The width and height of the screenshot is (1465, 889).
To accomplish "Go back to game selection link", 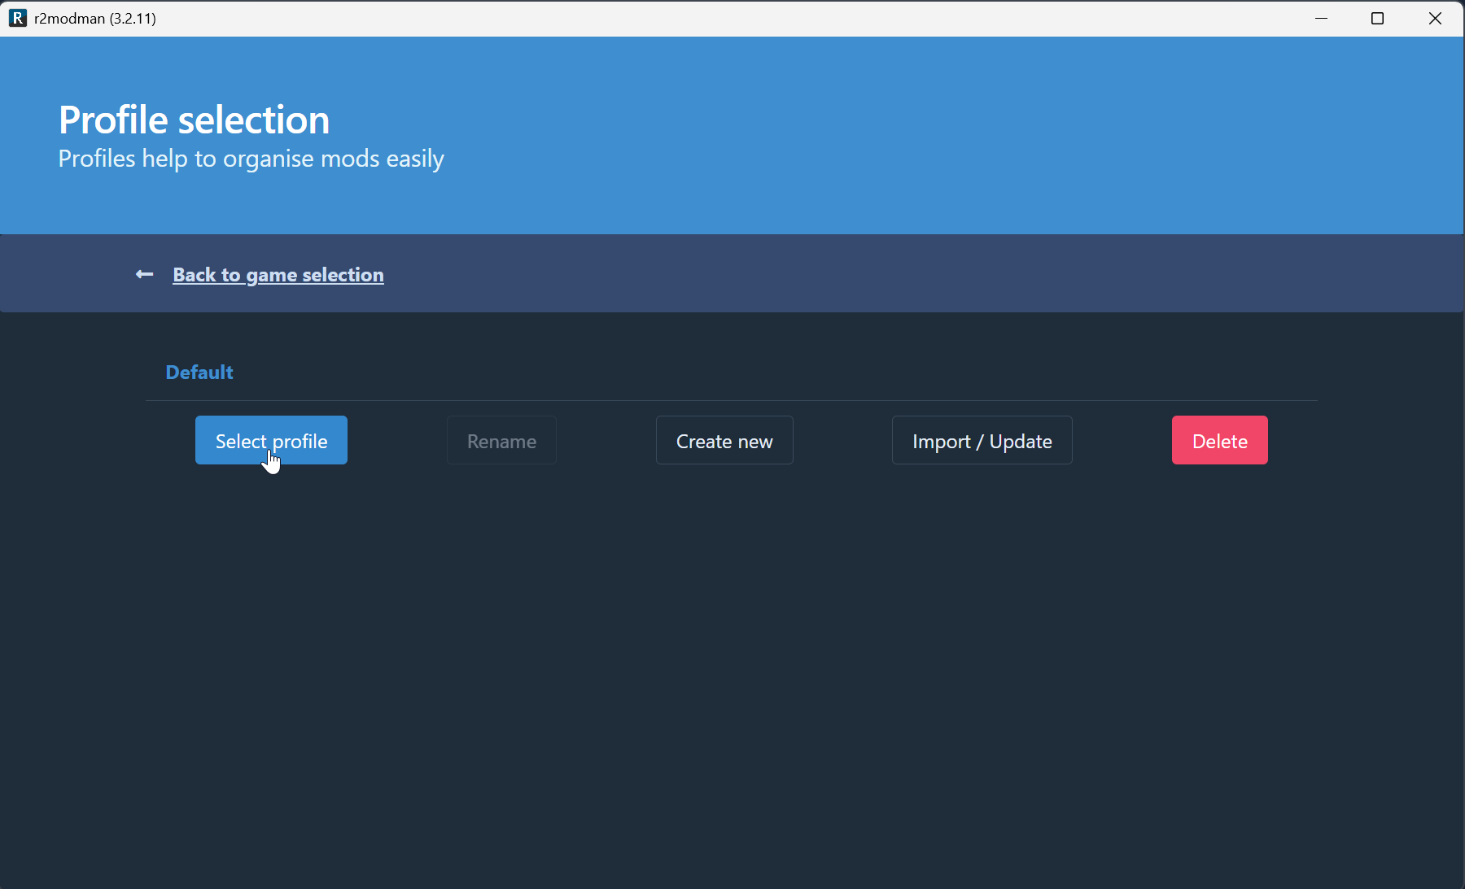I will pos(278,275).
